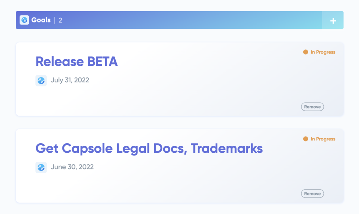Click the Goals header pulse icon
This screenshot has height=214, width=359.
coord(24,20)
